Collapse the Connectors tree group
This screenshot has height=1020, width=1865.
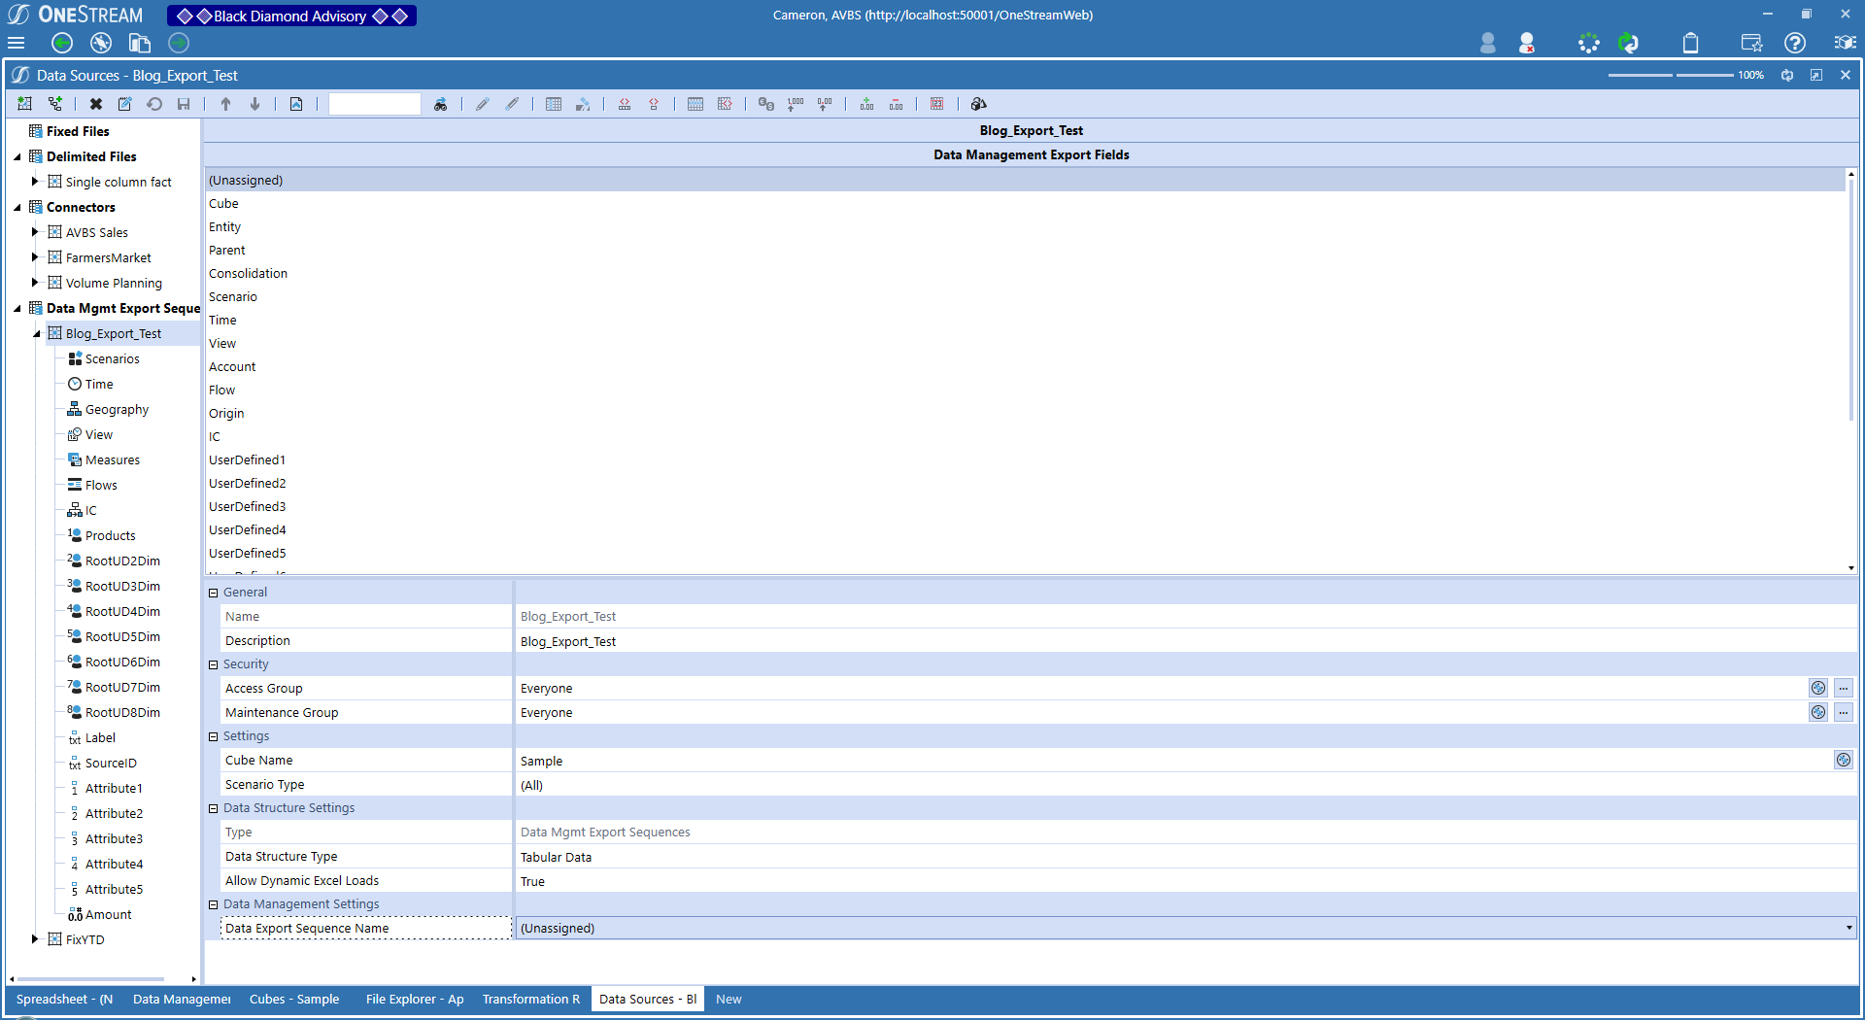pyautogui.click(x=17, y=207)
